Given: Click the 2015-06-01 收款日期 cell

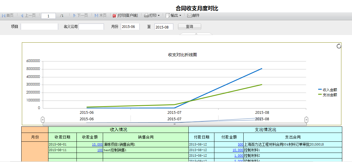Looking at the screenshot, I should tap(62, 145).
